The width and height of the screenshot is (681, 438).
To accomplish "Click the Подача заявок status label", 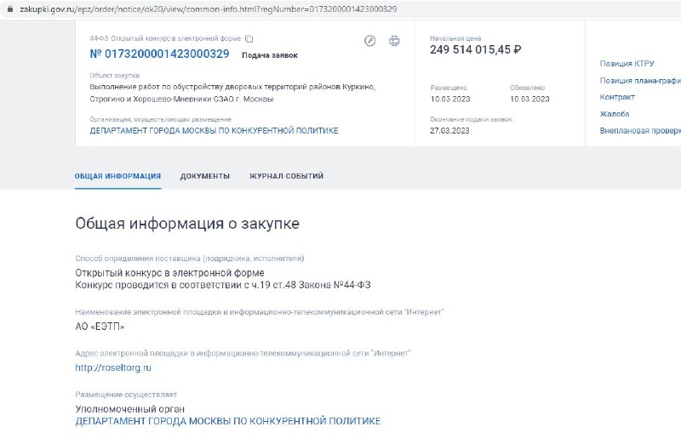I will pyautogui.click(x=270, y=55).
